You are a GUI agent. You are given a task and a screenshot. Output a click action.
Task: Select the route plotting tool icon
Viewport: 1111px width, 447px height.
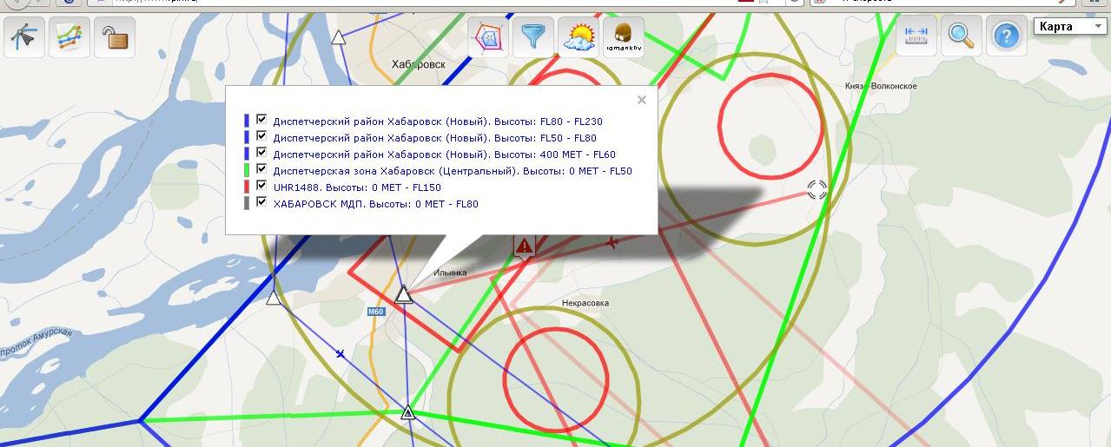tap(24, 36)
